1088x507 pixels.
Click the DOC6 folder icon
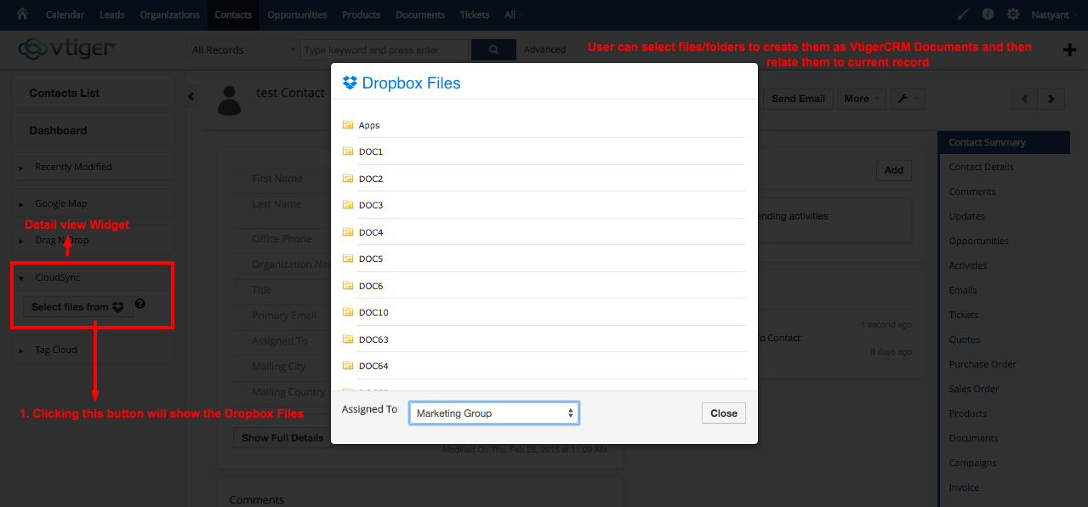pyautogui.click(x=348, y=285)
